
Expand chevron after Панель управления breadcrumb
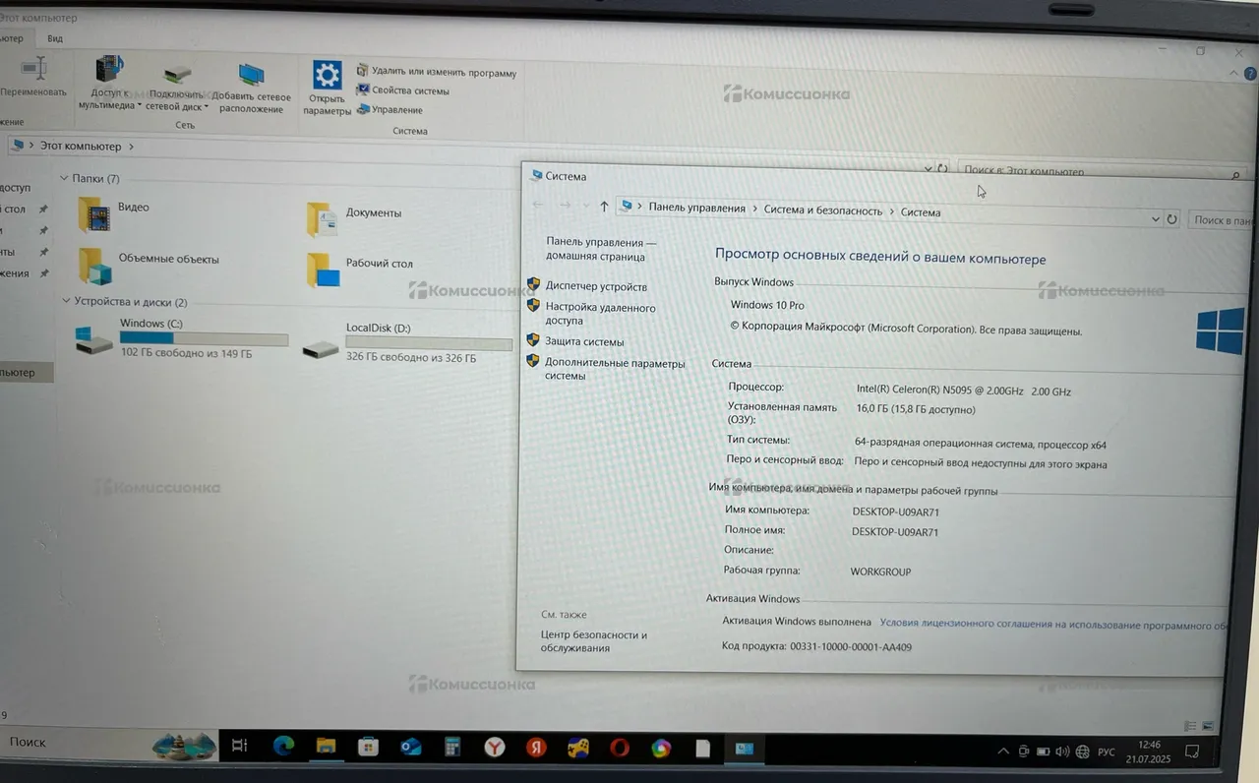point(754,209)
